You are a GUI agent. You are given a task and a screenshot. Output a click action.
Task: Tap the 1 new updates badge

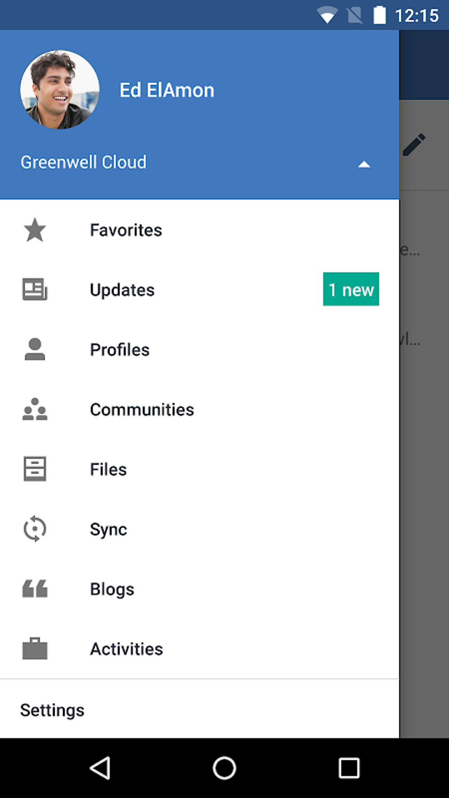[350, 290]
